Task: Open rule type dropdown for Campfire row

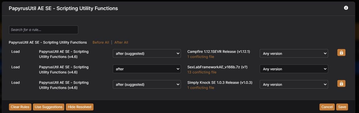Action: click(147, 53)
